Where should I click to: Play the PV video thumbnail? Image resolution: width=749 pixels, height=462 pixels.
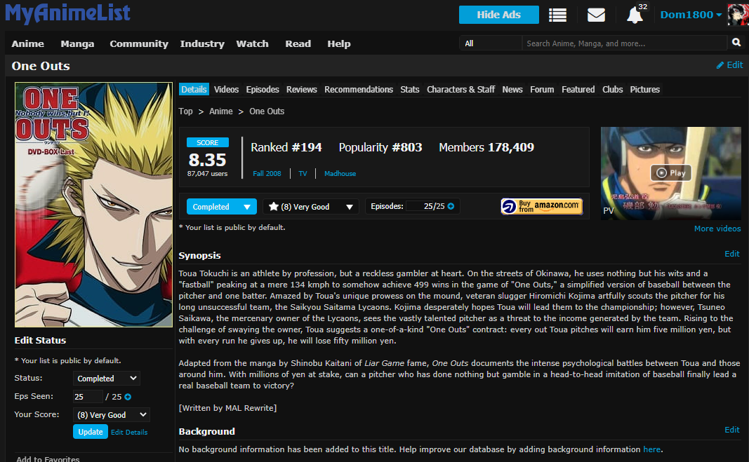tap(670, 173)
